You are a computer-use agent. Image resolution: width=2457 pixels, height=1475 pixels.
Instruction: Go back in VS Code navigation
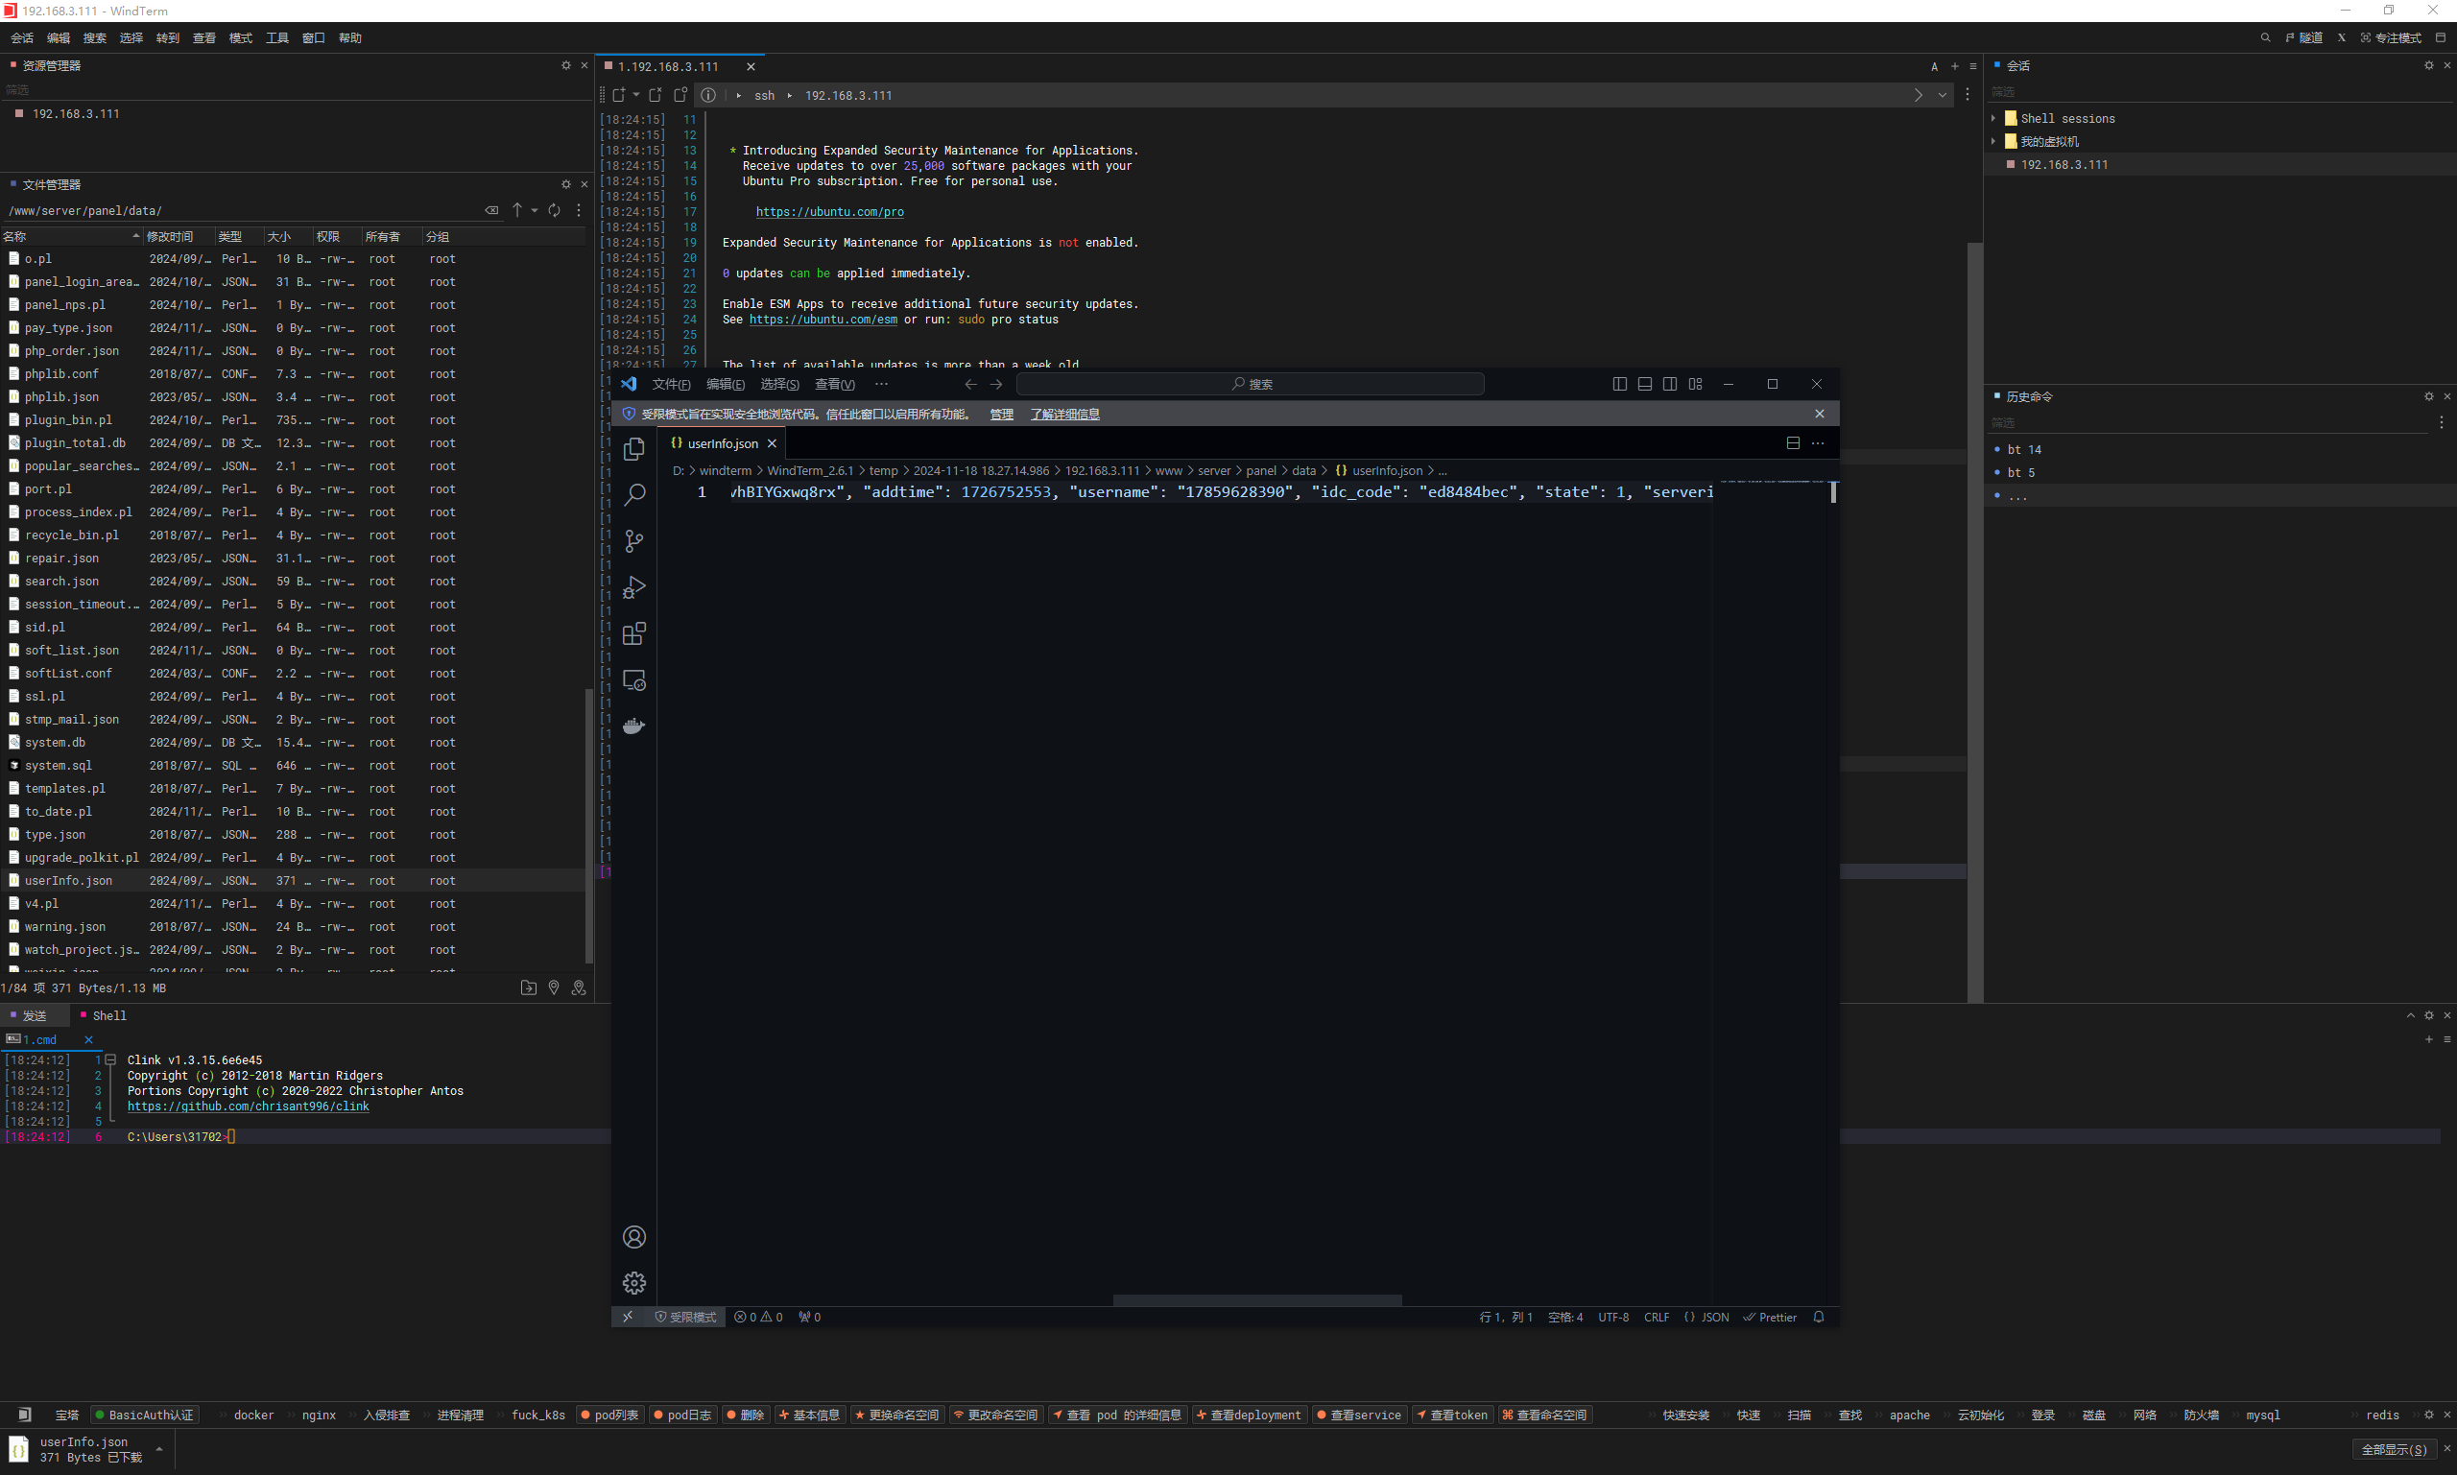(971, 385)
